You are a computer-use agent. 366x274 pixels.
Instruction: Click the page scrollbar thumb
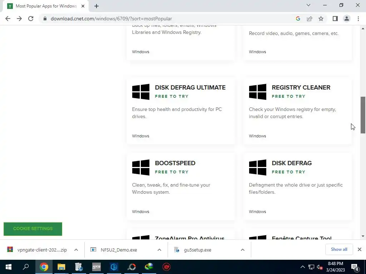click(x=363, y=115)
